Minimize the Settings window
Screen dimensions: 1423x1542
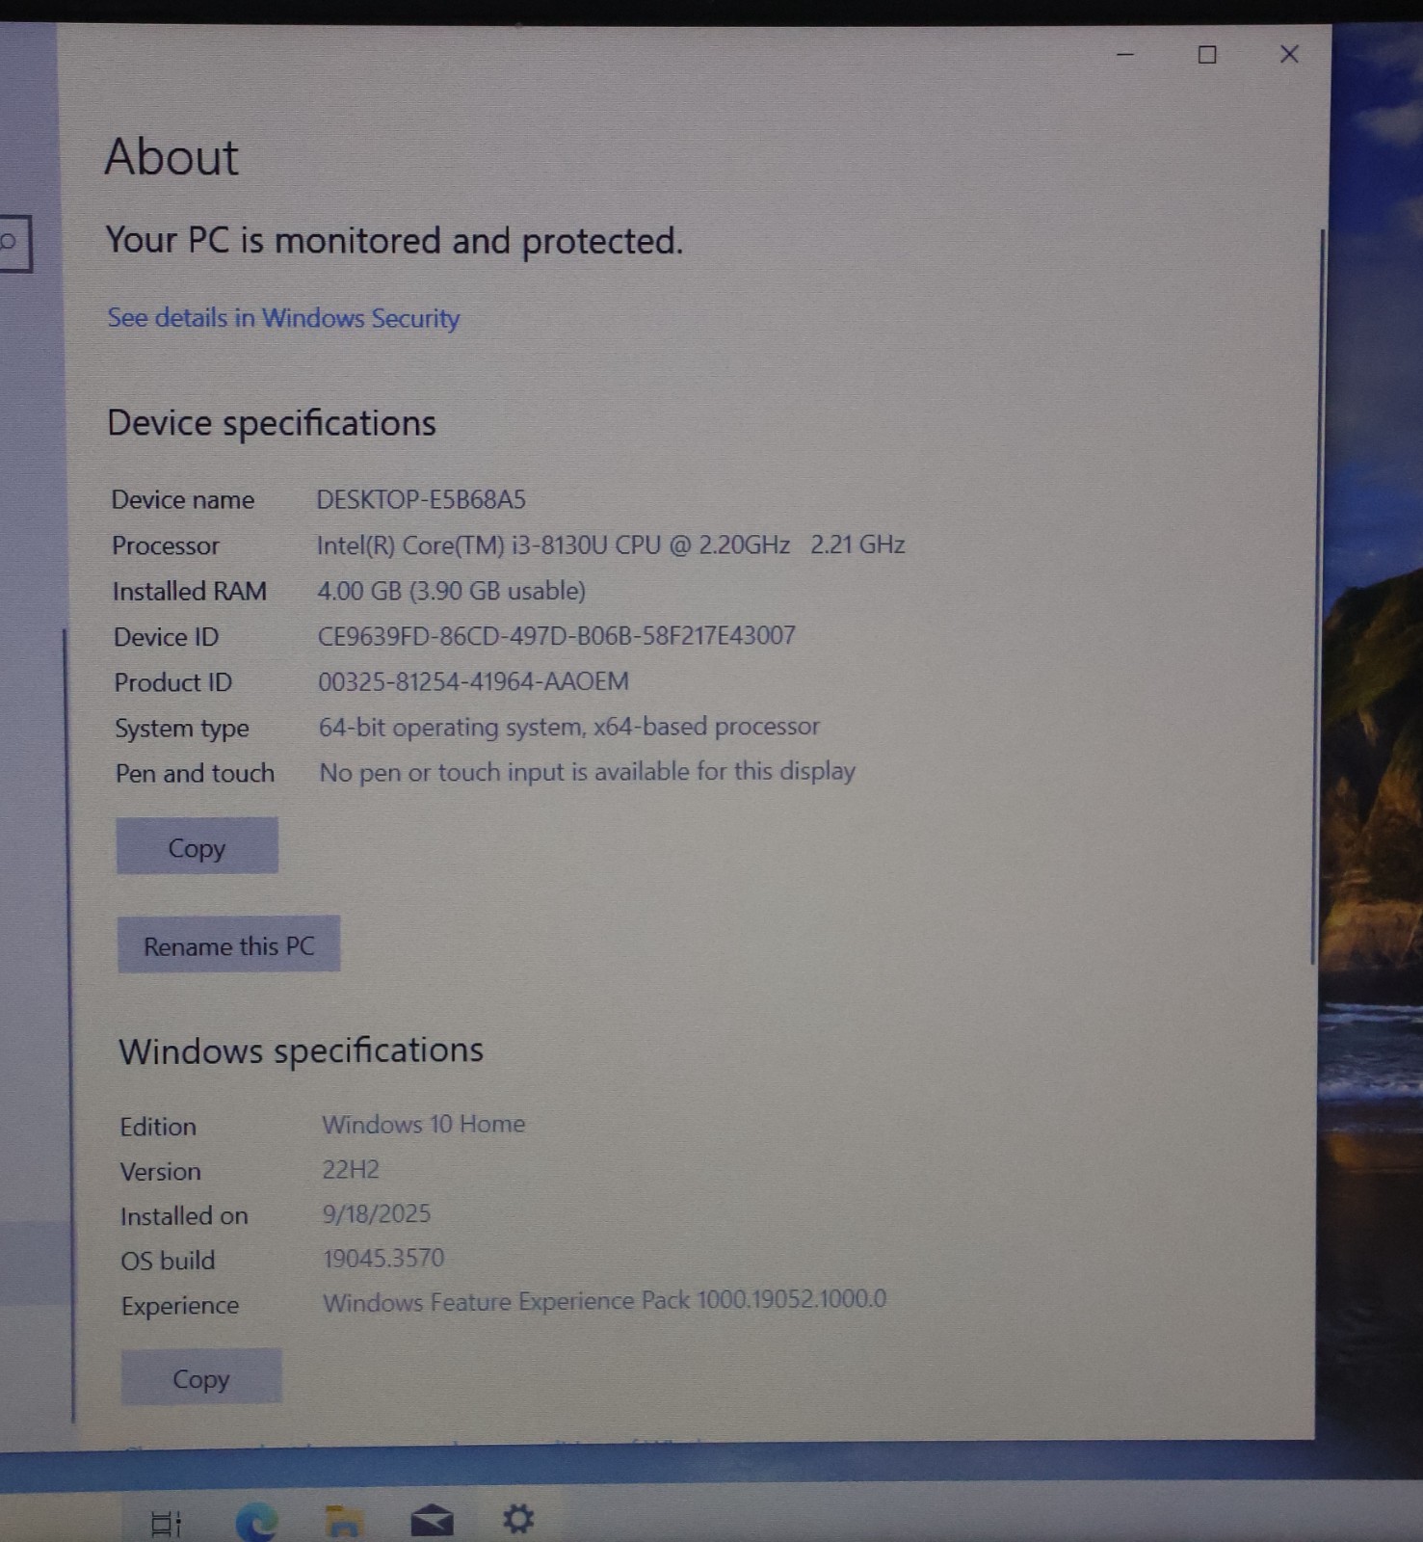click(x=1124, y=55)
